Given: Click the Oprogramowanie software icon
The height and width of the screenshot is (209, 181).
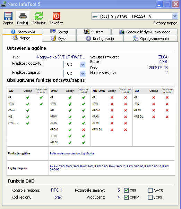Looking at the screenshot, I should (x=136, y=38).
